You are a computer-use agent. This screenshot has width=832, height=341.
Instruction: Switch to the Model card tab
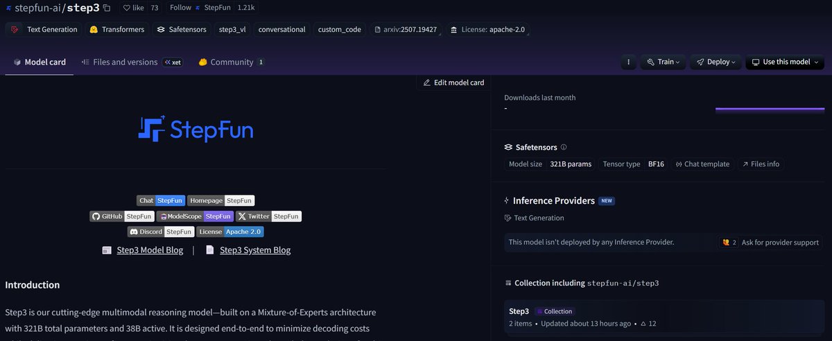coord(40,62)
